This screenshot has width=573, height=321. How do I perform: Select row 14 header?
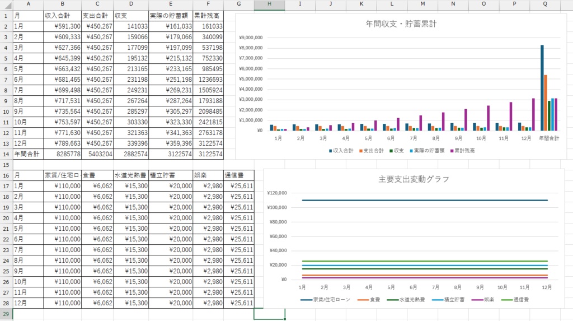(x=6, y=154)
